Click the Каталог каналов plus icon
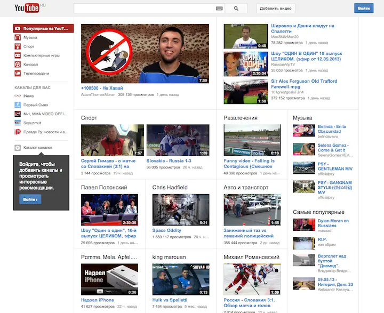 coord(18,148)
